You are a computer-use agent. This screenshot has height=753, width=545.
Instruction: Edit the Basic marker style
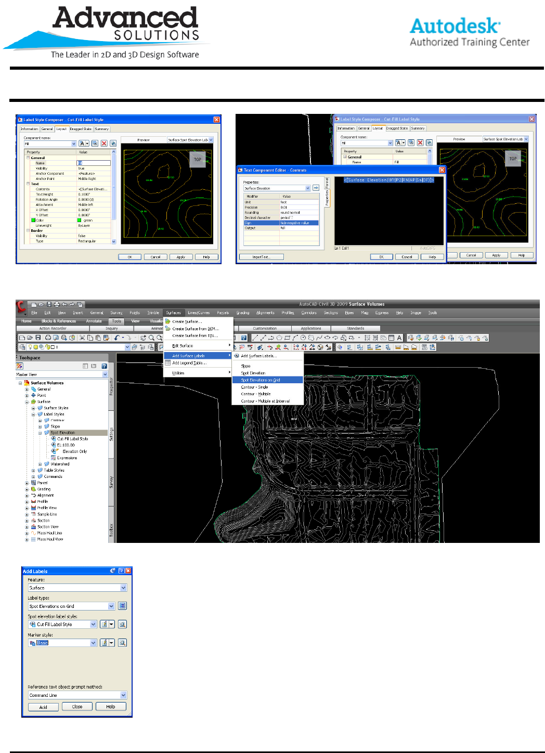104,643
